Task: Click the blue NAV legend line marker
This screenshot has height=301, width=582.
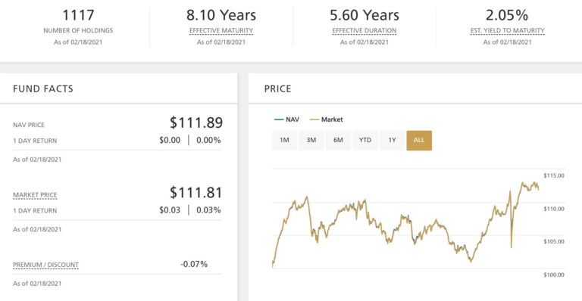Action: click(x=279, y=119)
